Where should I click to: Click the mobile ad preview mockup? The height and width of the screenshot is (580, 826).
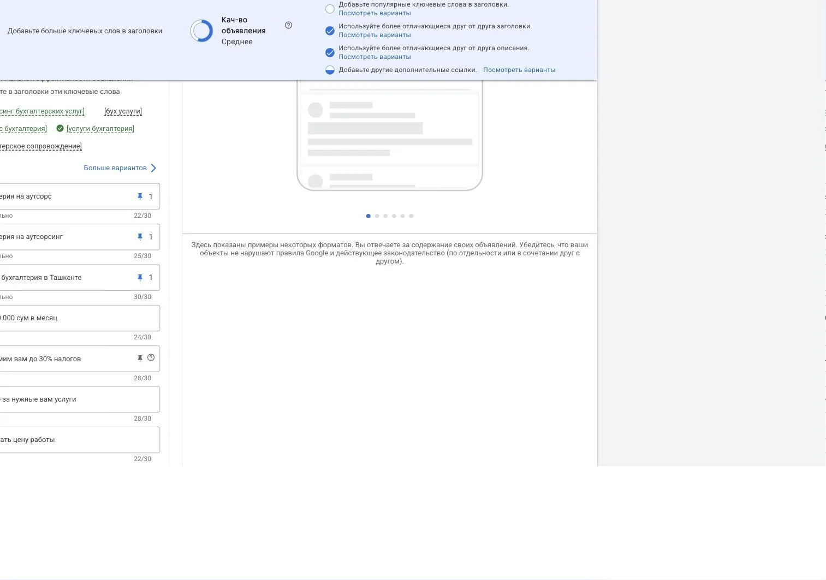click(390, 135)
